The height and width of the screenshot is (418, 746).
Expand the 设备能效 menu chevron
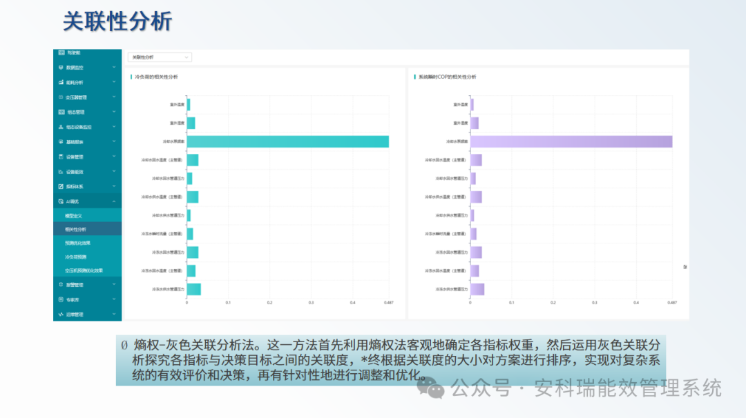114,172
